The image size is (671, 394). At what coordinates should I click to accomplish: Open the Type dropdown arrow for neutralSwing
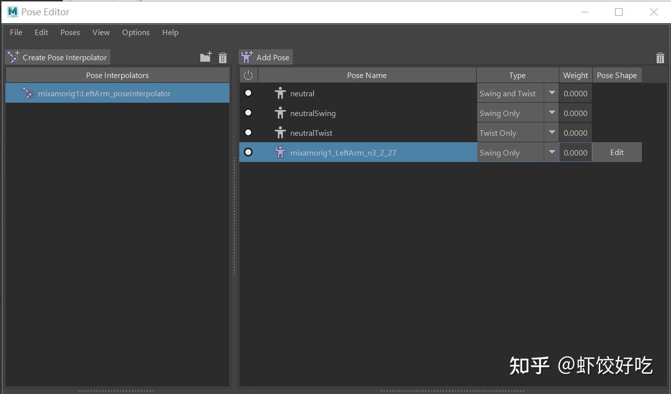click(x=552, y=113)
